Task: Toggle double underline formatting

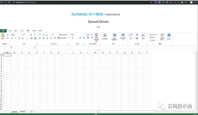Action: point(23,38)
